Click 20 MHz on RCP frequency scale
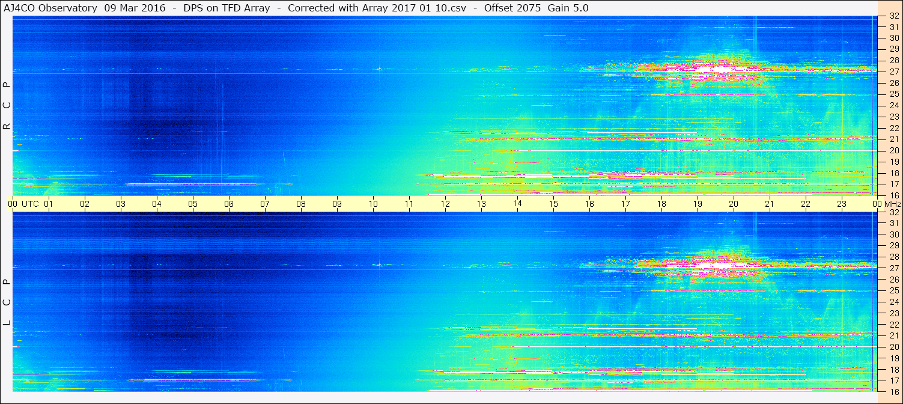Screen dimensions: 903x404 click(894, 150)
